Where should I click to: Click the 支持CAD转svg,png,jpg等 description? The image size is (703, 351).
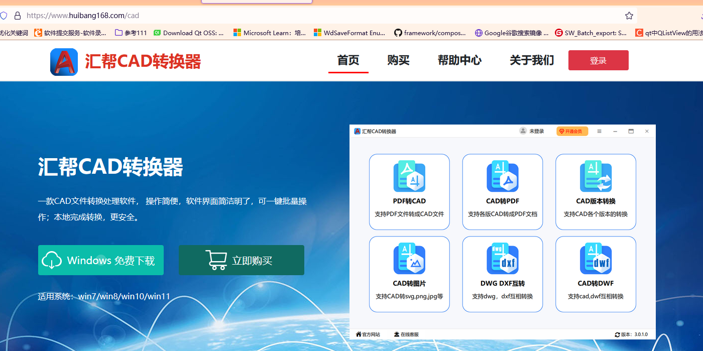[x=409, y=296]
